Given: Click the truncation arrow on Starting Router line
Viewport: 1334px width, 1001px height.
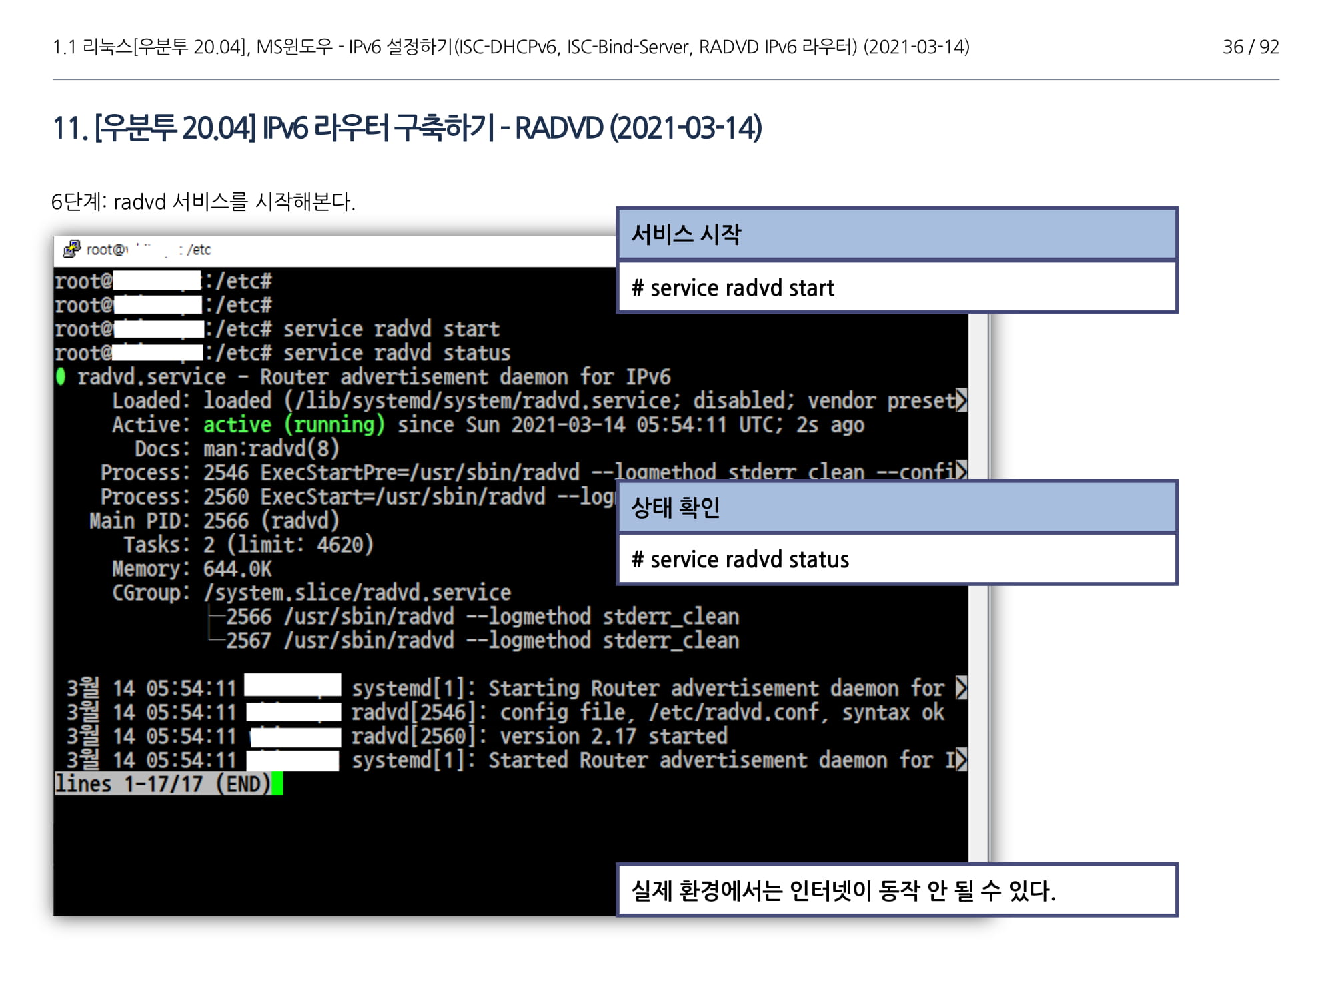Looking at the screenshot, I should click(960, 688).
